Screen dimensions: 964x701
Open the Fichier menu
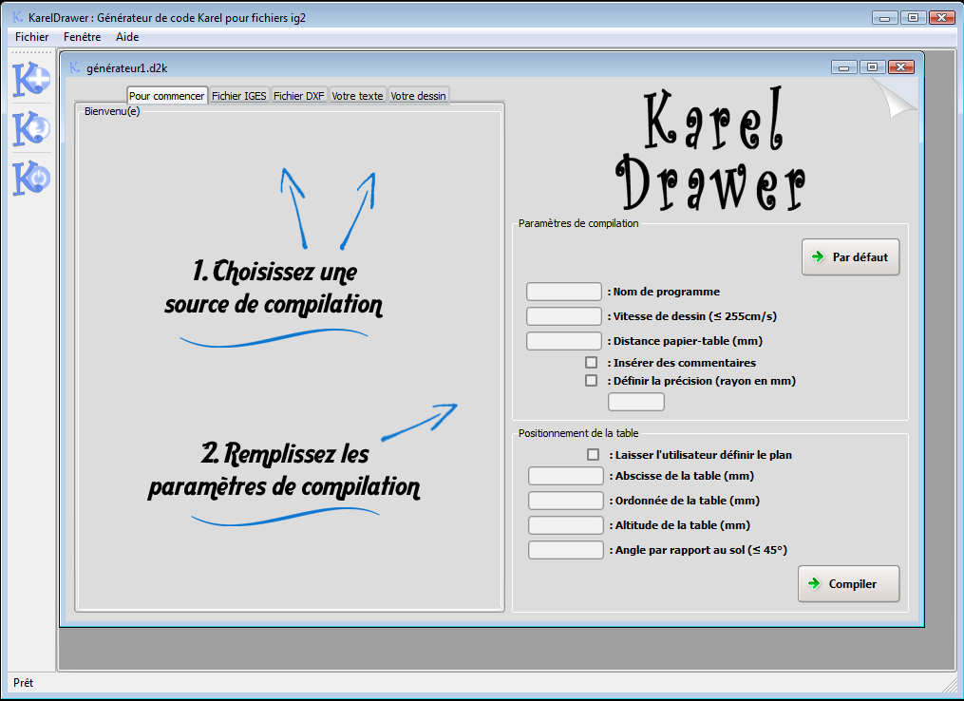(x=32, y=37)
